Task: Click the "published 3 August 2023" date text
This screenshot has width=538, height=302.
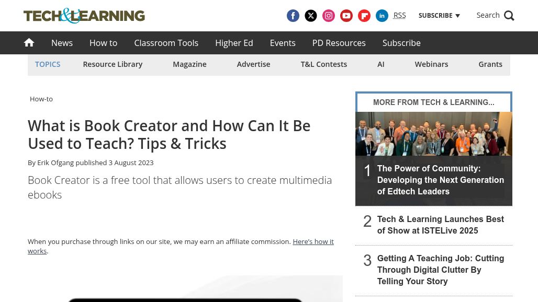Action: click(x=115, y=162)
